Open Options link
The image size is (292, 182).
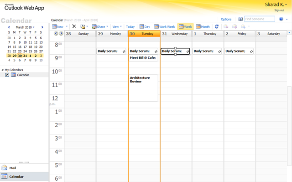[226, 19]
